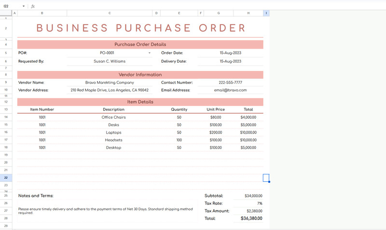The height and width of the screenshot is (230, 386).
Task: Select the Subtotal value $34,000.00
Action: tap(248, 196)
